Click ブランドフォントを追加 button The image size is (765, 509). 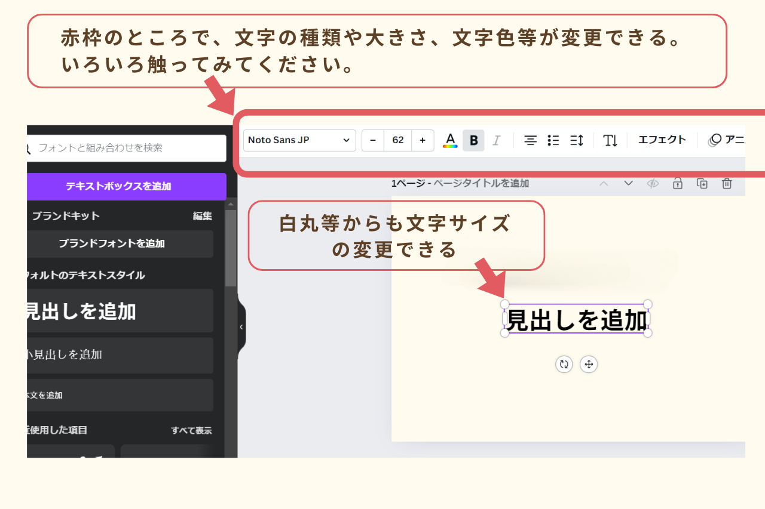(x=120, y=243)
